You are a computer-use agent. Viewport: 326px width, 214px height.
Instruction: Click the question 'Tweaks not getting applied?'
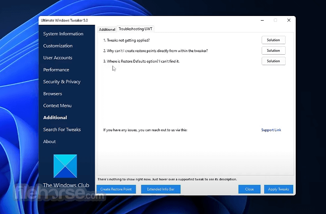127,40
